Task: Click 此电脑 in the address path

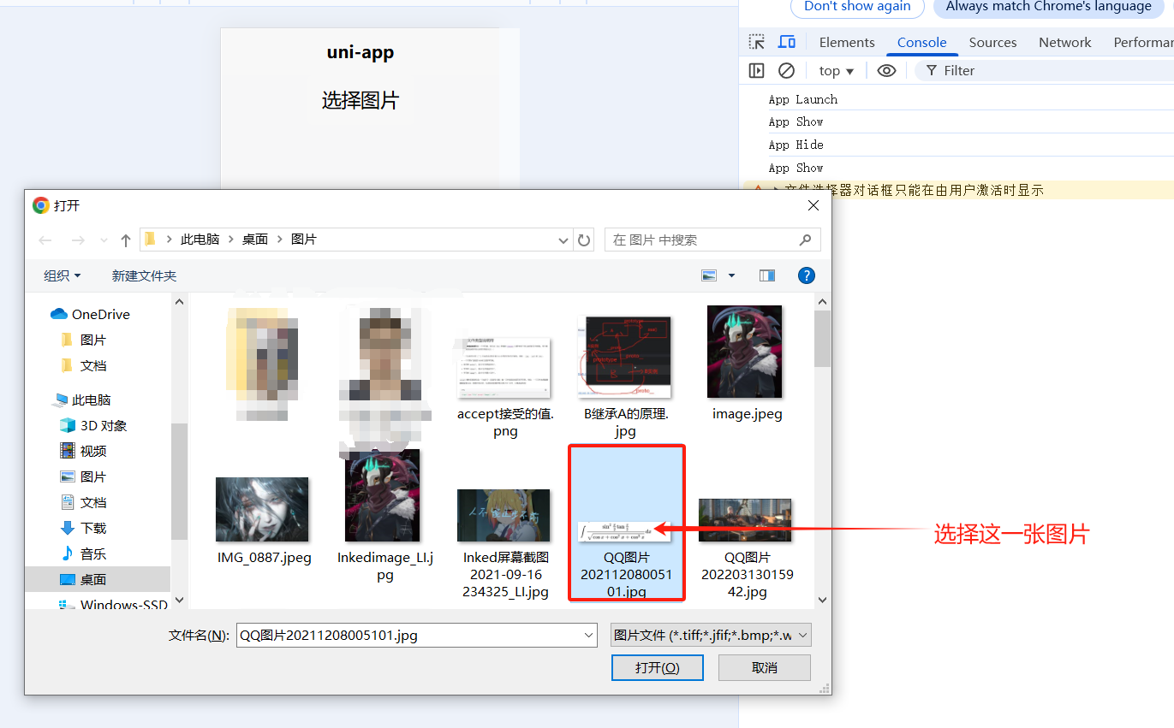Action: [200, 240]
